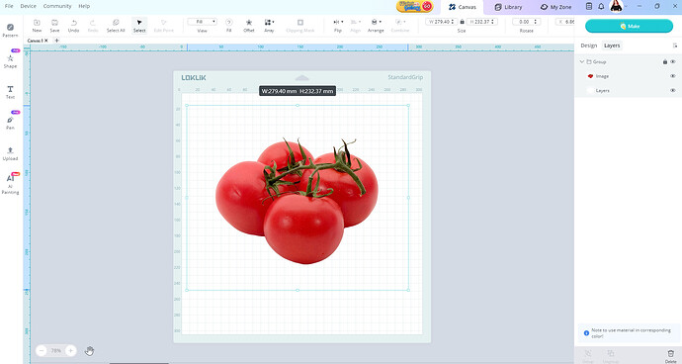Click the Rotate value field
This screenshot has width=682, height=364.
tap(526, 22)
